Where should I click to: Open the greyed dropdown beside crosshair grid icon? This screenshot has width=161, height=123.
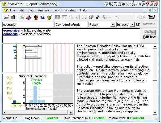(x=110, y=17)
